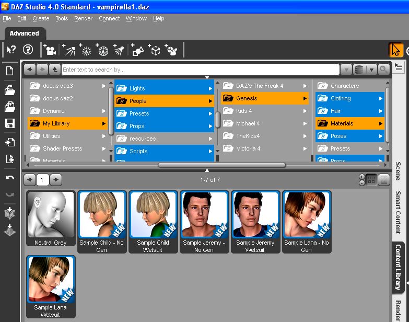
Task: Create a new spotlight
Action: pyautogui.click(x=119, y=50)
